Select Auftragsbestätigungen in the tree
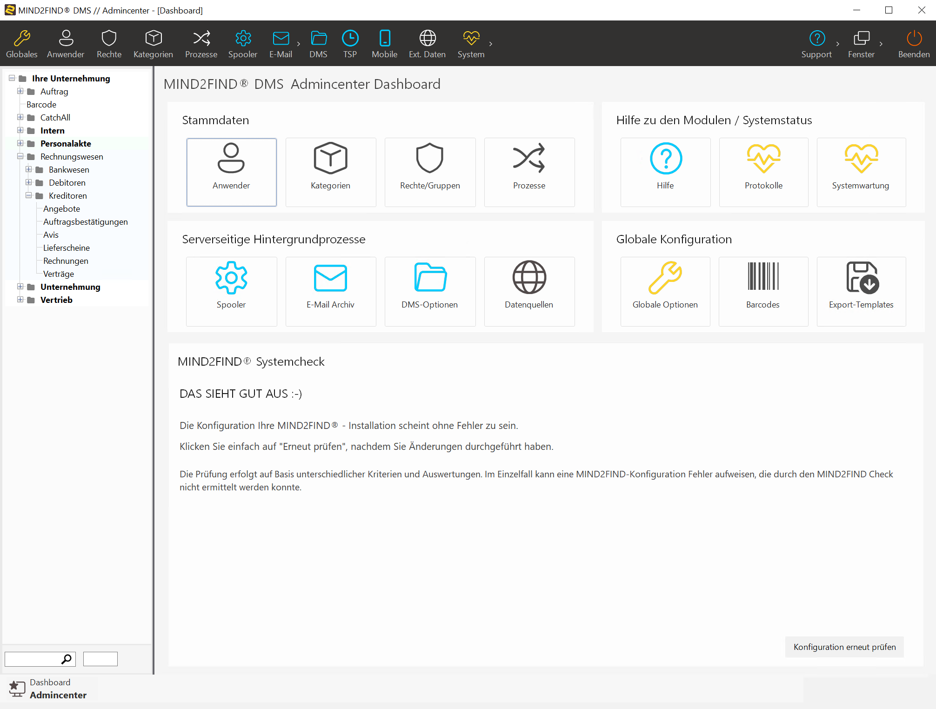The width and height of the screenshot is (936, 709). pyautogui.click(x=86, y=222)
